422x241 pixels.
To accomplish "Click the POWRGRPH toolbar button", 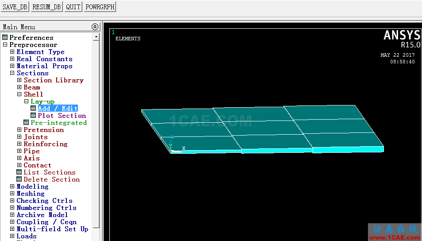I will pos(100,7).
